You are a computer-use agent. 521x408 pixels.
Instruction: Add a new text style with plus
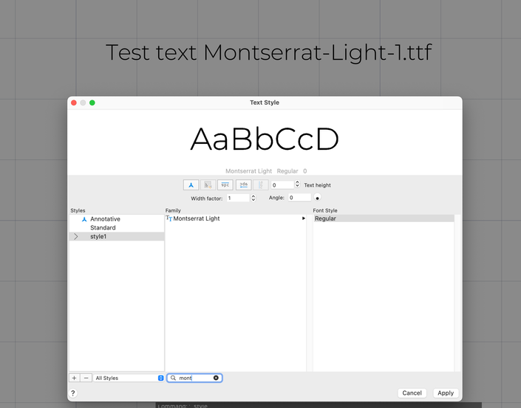pyautogui.click(x=74, y=378)
